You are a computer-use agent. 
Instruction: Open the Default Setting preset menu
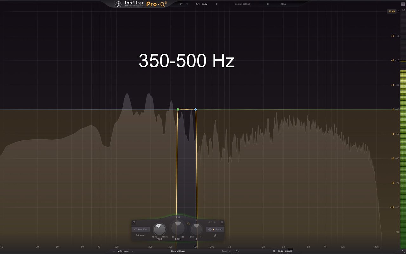click(x=242, y=4)
